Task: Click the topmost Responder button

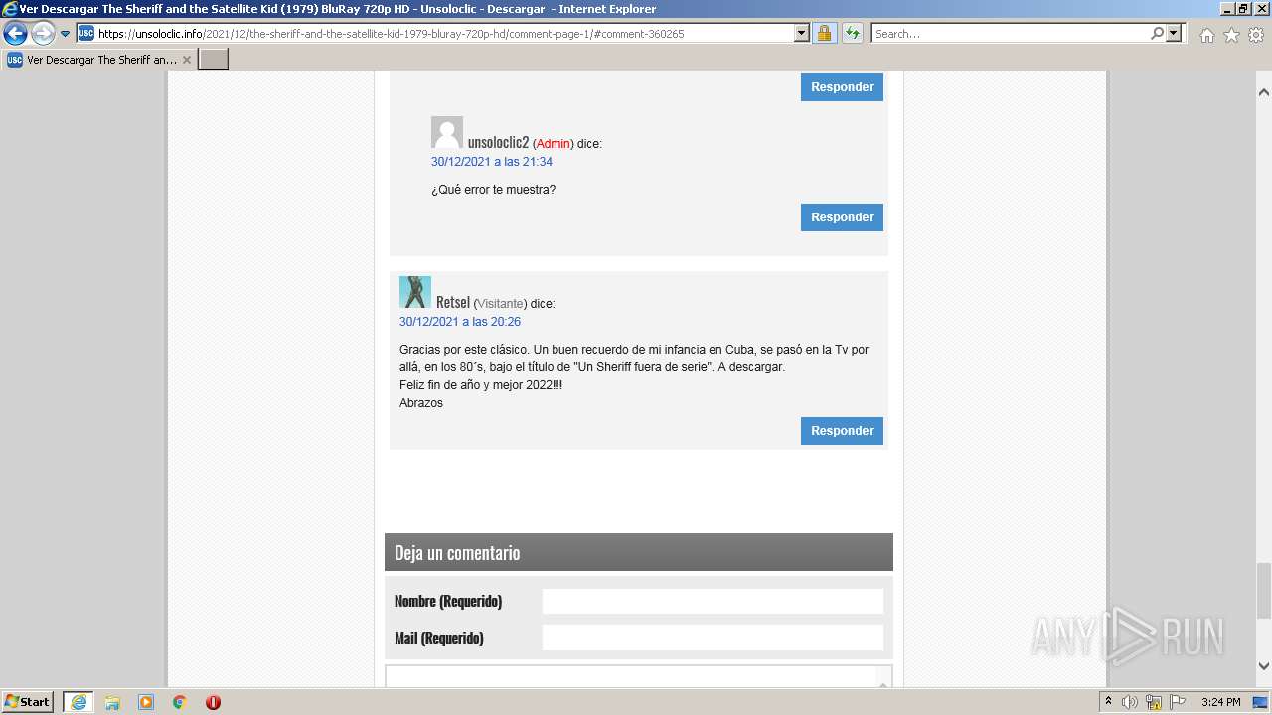Action: click(842, 87)
